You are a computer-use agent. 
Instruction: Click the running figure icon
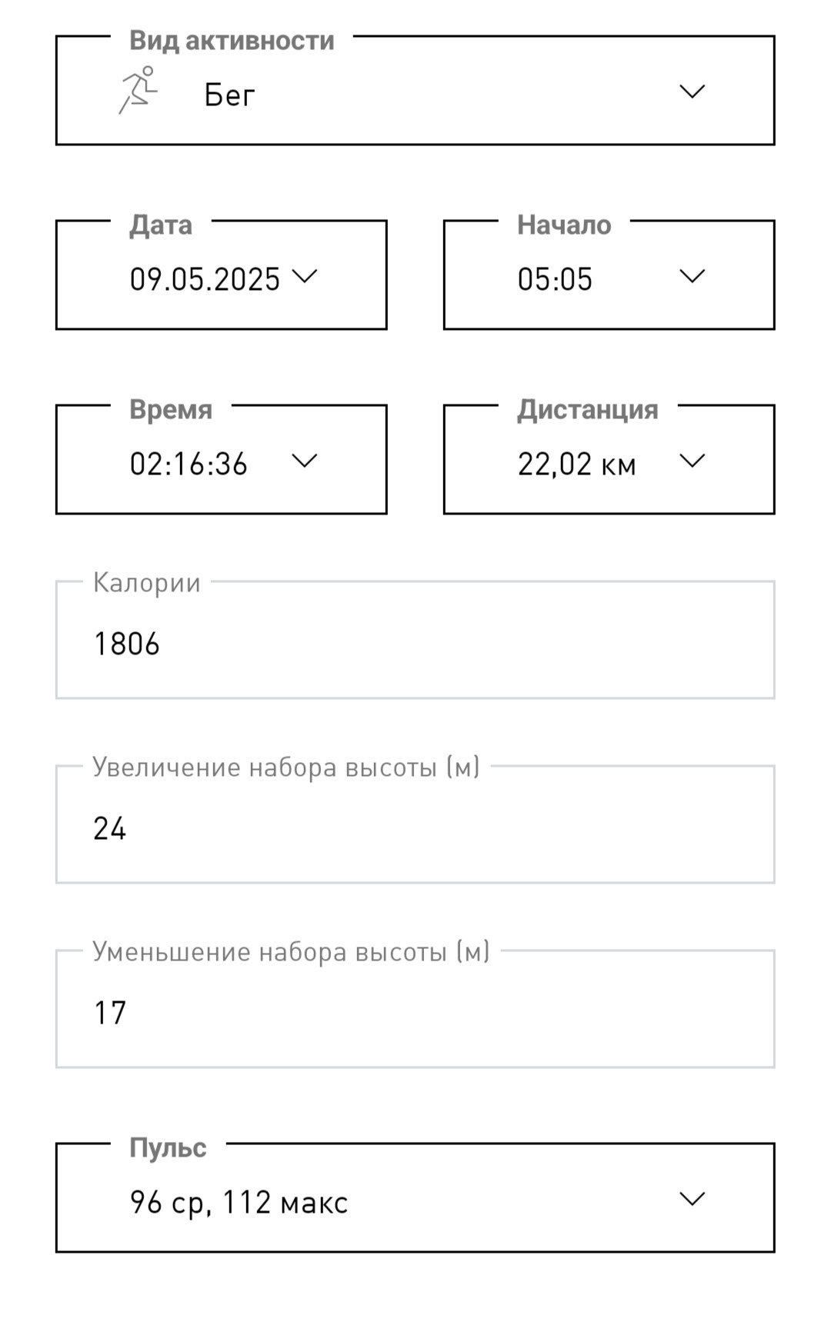[x=138, y=90]
